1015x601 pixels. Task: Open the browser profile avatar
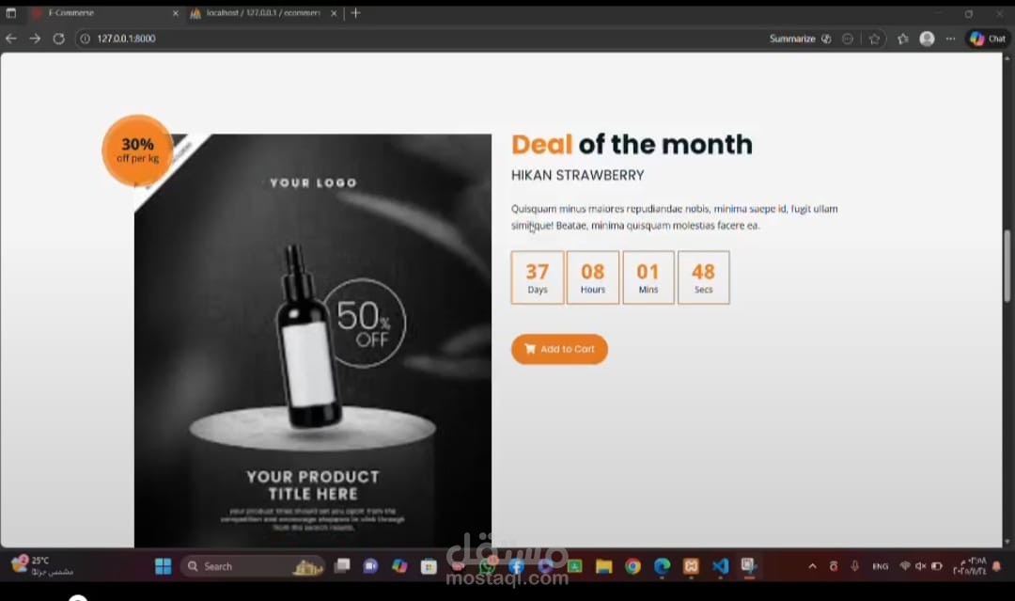pyautogui.click(x=927, y=39)
